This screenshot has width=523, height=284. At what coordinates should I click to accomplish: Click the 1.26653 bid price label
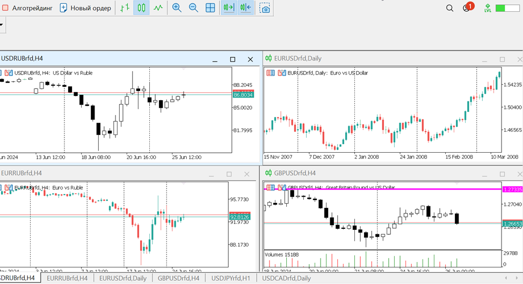[x=513, y=224]
